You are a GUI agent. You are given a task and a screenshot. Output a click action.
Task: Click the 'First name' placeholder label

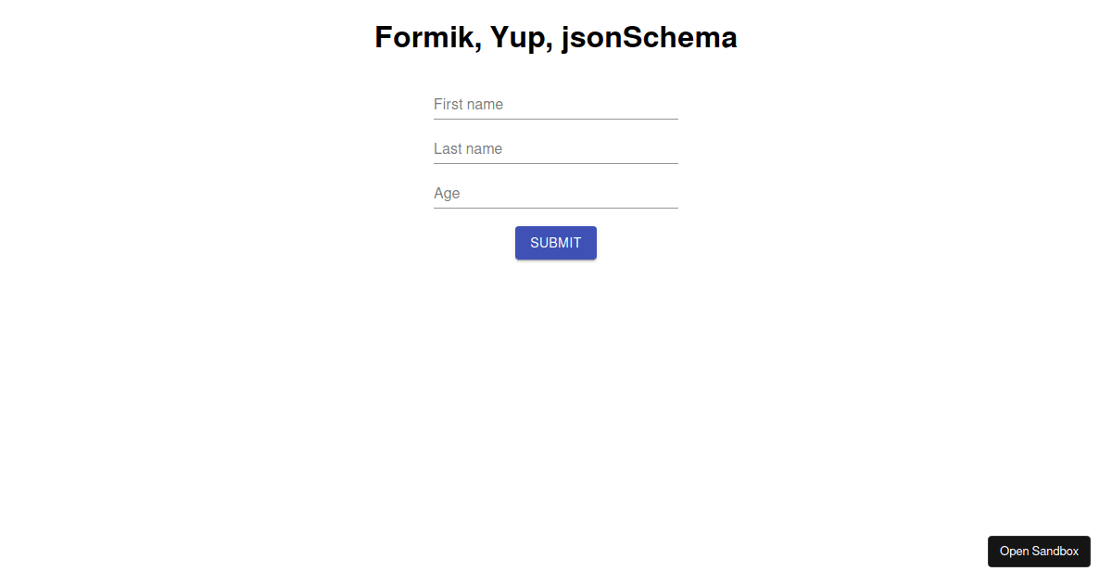468,105
